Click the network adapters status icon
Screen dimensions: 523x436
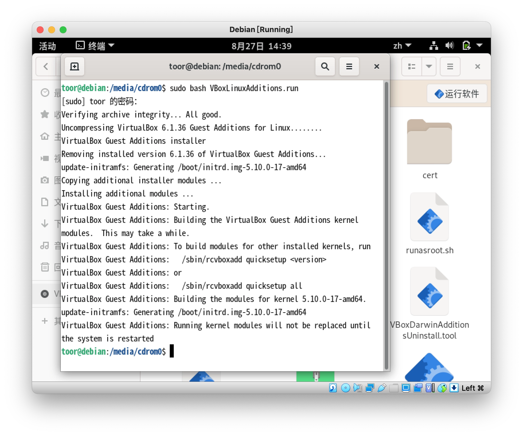(370, 388)
